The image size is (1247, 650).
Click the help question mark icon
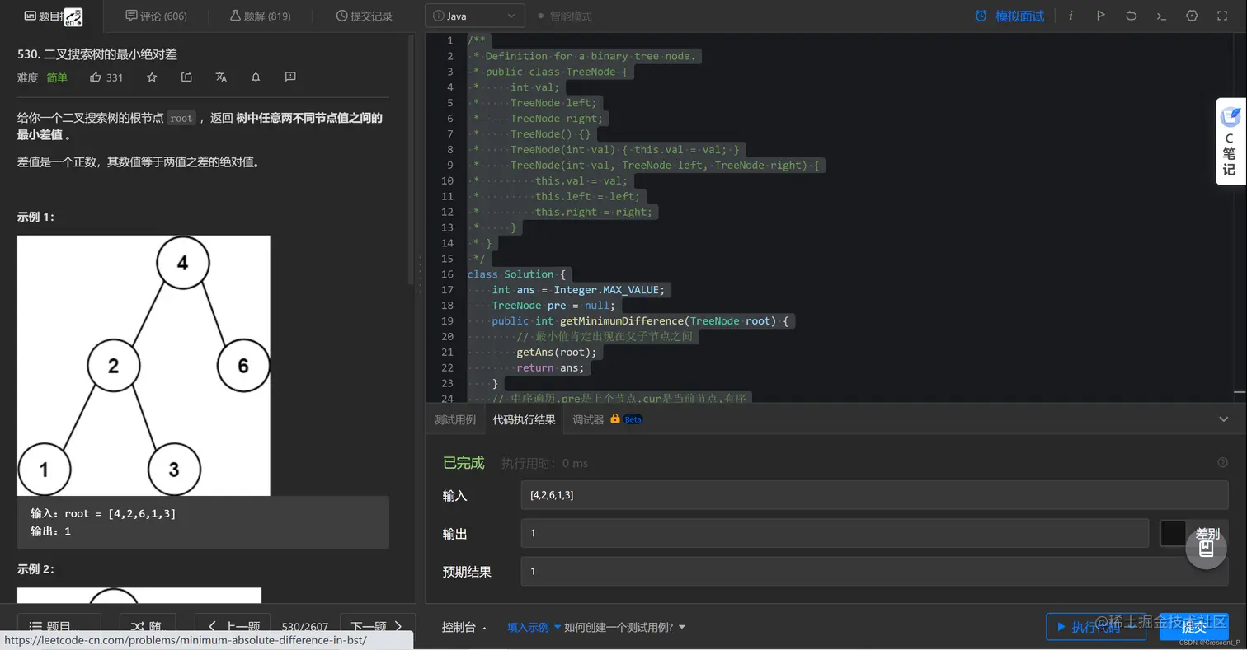(x=1222, y=463)
